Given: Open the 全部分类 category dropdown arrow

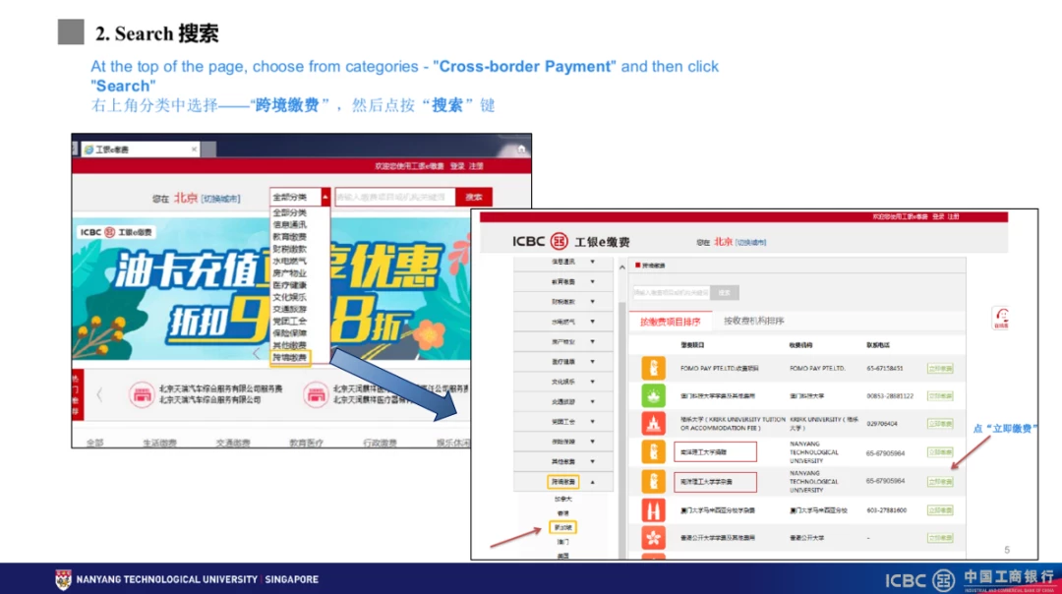Looking at the screenshot, I should tap(325, 197).
